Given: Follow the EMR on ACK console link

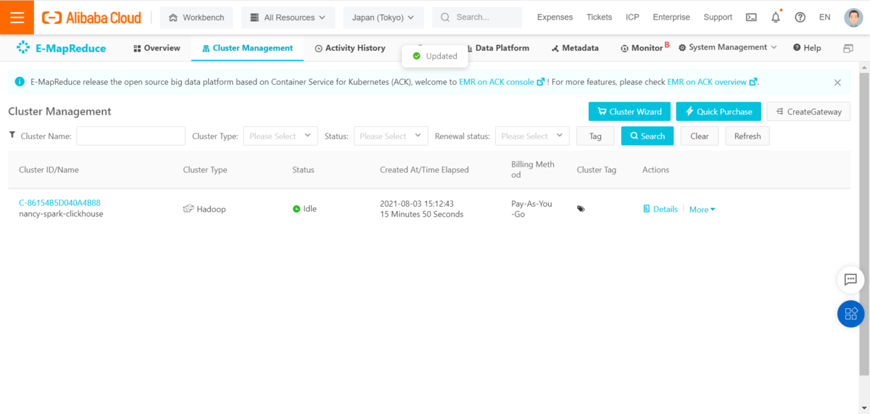Looking at the screenshot, I should point(502,82).
